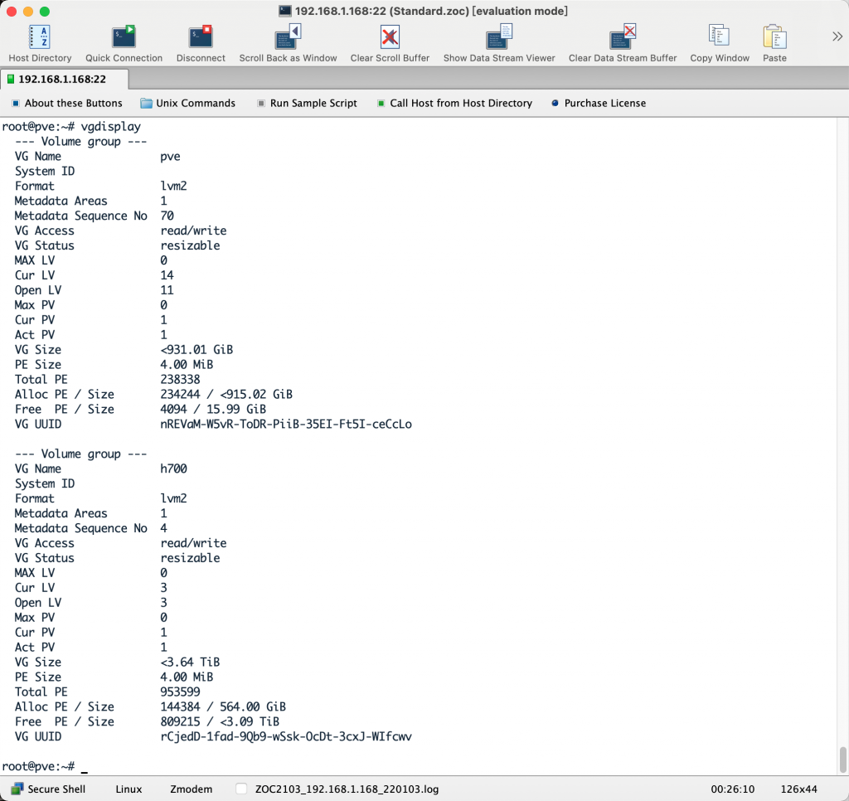Click the Copy Window icon

click(720, 36)
